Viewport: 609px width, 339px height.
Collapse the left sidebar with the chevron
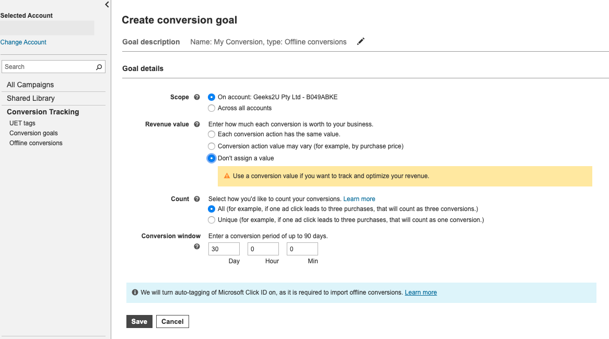107,4
